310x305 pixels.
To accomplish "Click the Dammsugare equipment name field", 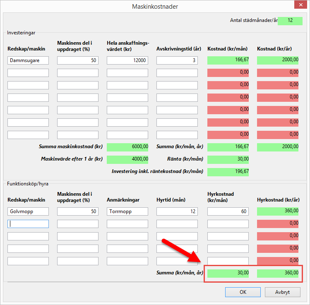I will pyautogui.click(x=28, y=60).
